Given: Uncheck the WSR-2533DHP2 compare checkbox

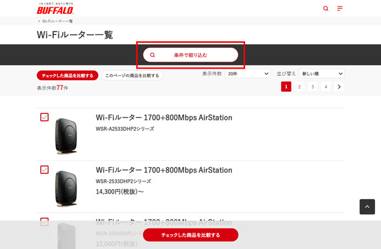Looking at the screenshot, I should click(45, 170).
